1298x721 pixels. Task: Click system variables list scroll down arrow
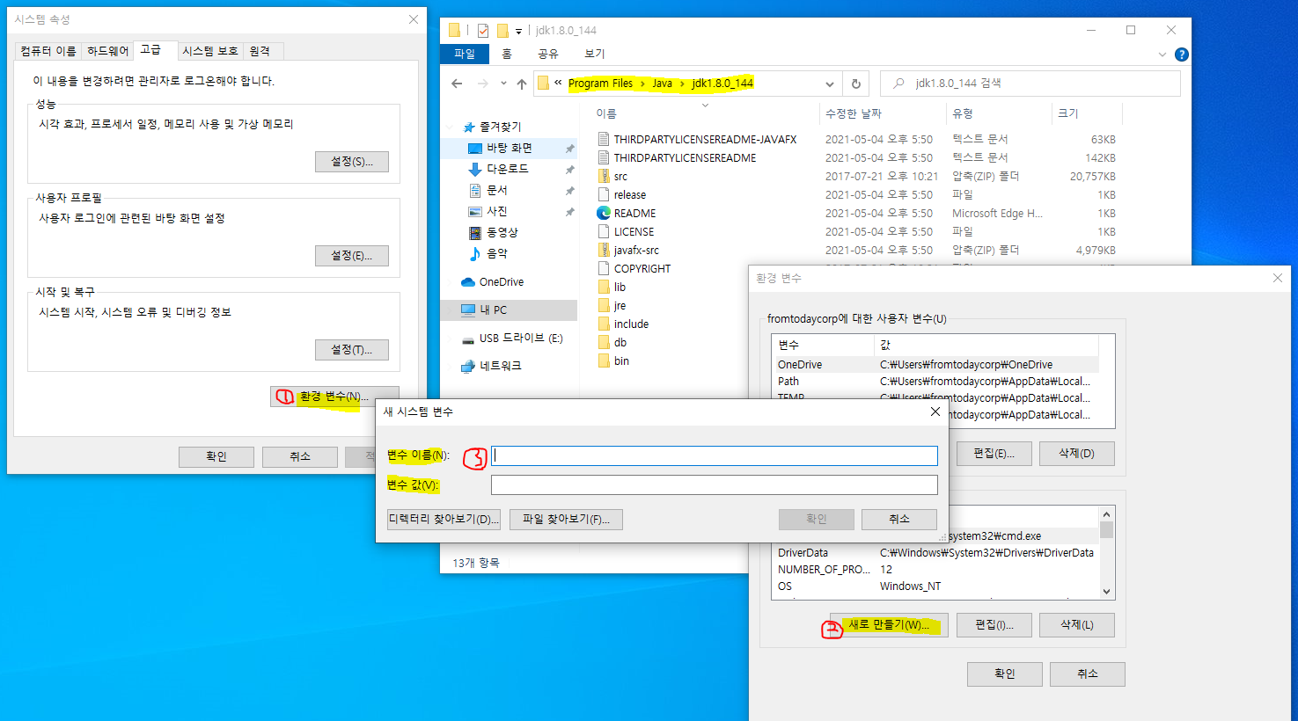(1107, 592)
